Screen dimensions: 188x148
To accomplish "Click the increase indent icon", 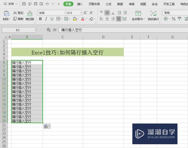I will (x=125, y=13).
